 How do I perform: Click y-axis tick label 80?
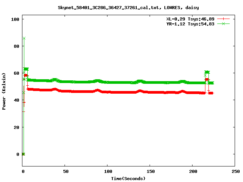point(16,46)
